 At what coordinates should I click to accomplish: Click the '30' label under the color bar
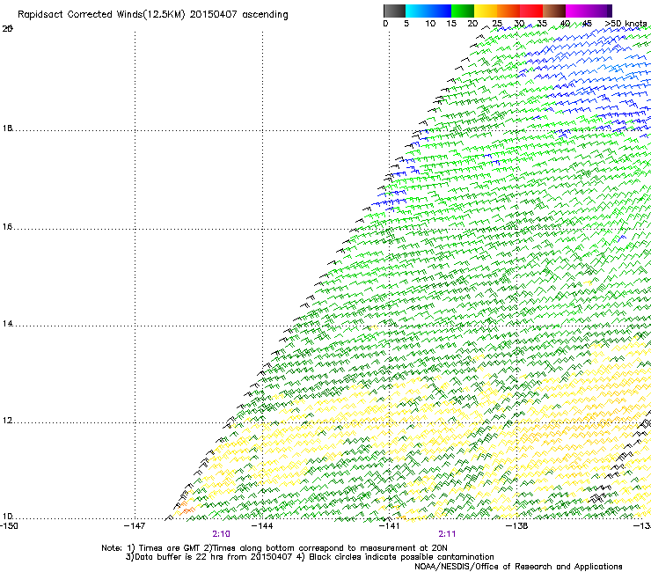[x=519, y=24]
